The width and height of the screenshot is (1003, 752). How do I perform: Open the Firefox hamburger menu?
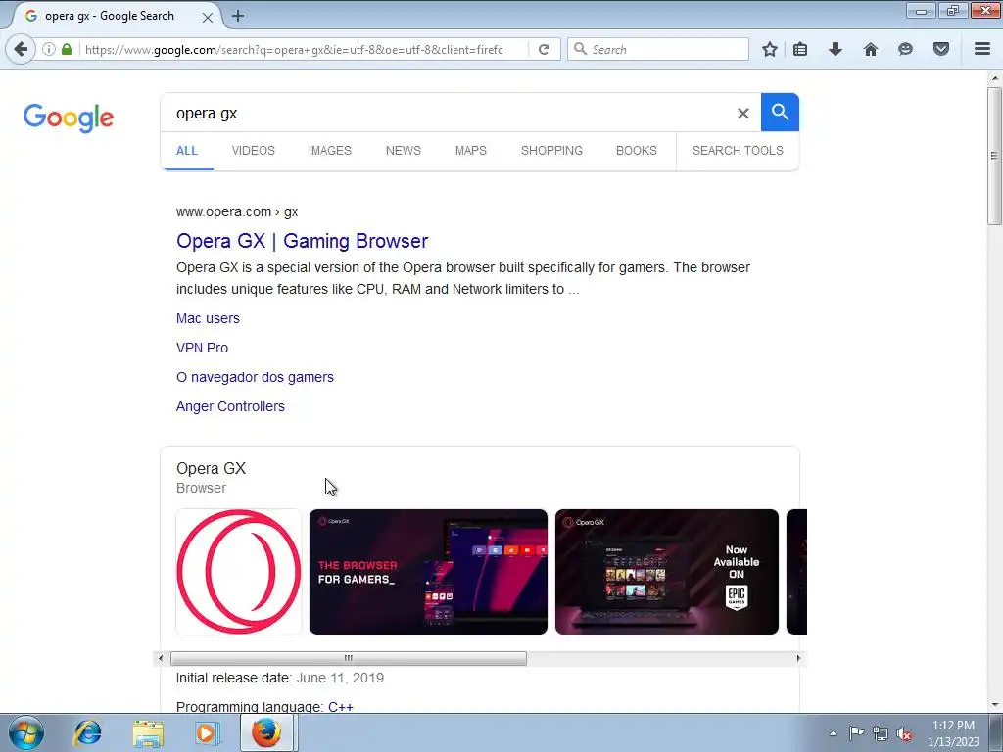982,49
